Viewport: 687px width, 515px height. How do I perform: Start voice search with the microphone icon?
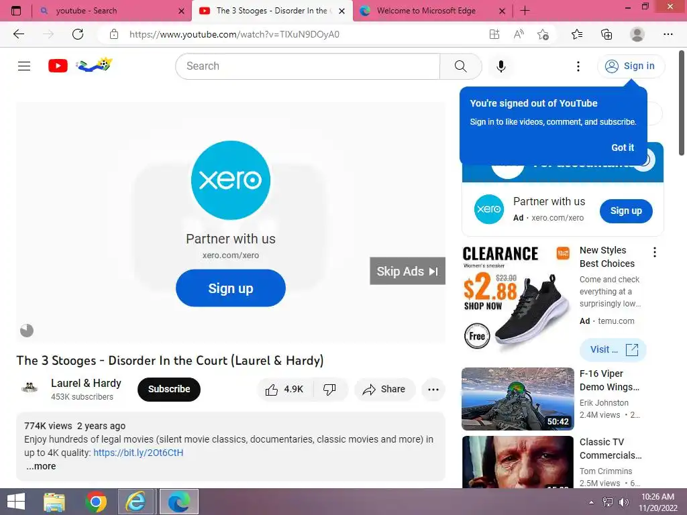501,66
